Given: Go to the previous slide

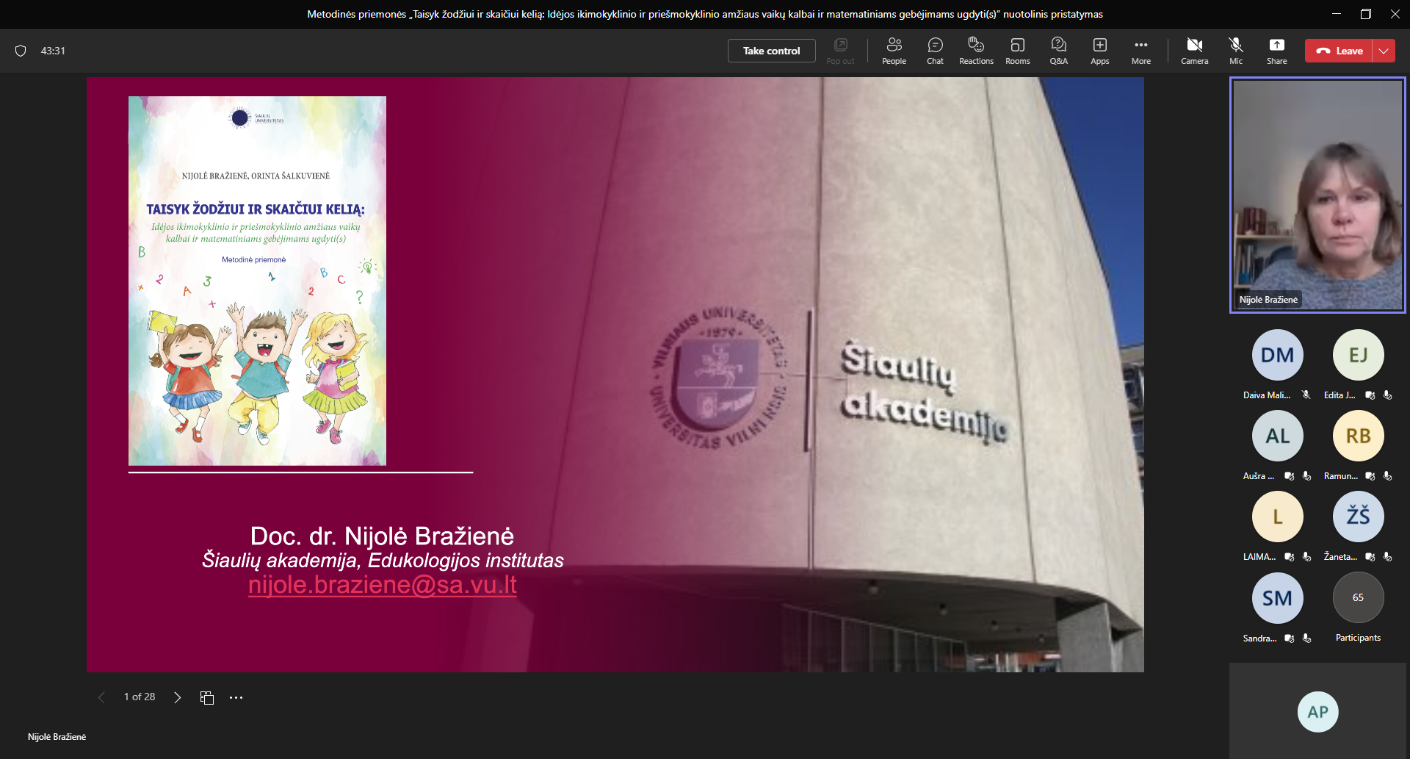Looking at the screenshot, I should point(101,697).
